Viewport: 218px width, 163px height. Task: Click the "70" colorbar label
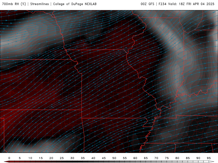click(156, 158)
